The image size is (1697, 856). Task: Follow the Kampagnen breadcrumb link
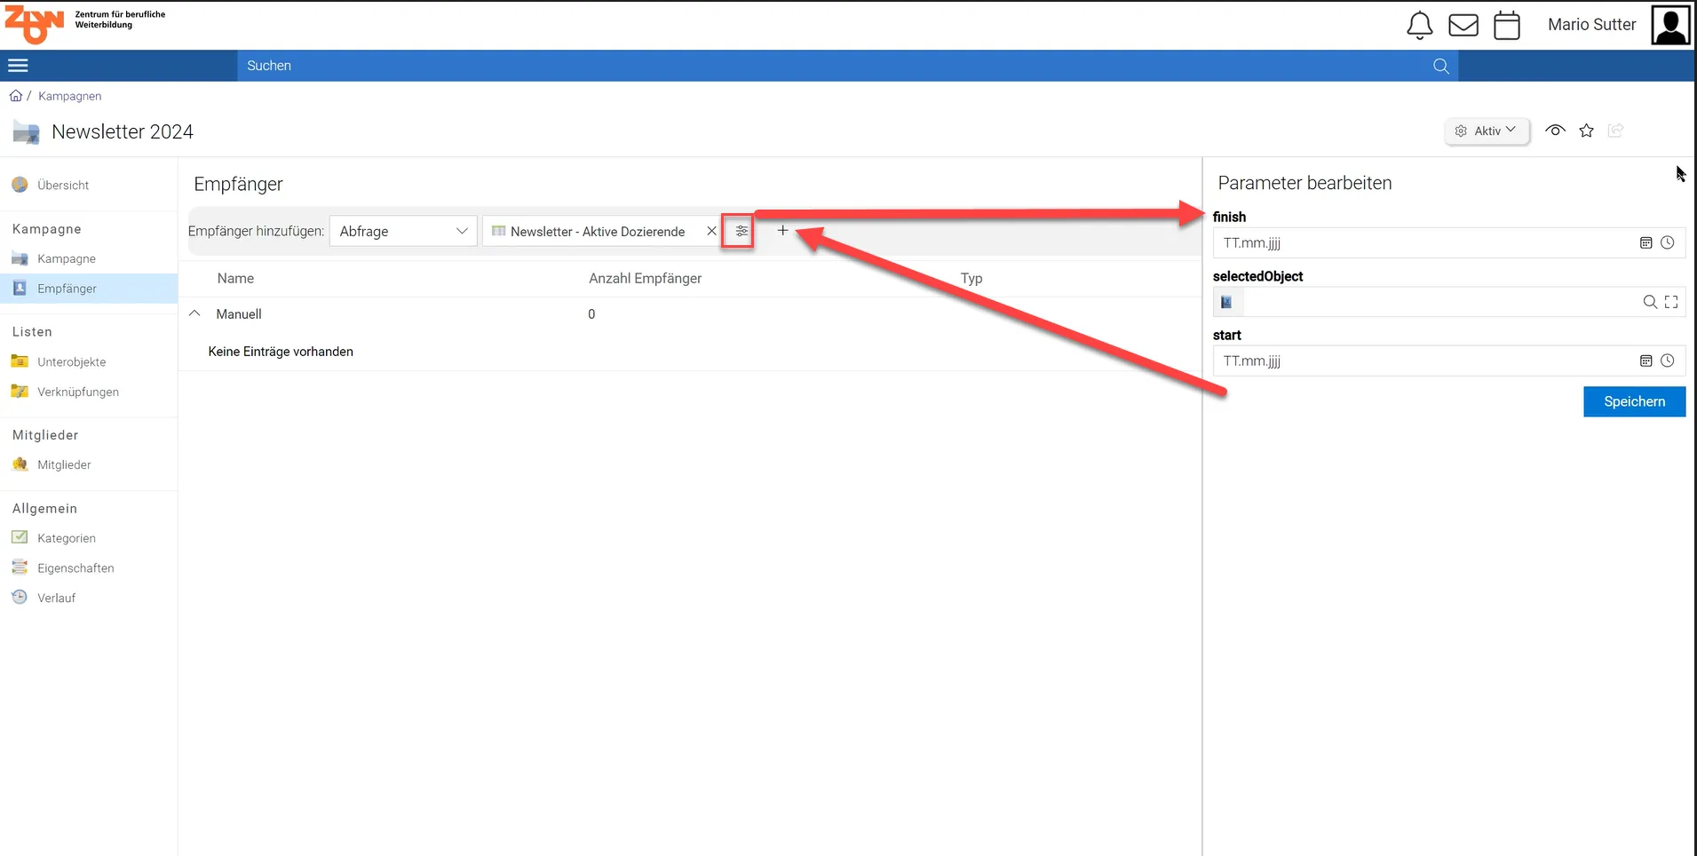(69, 96)
